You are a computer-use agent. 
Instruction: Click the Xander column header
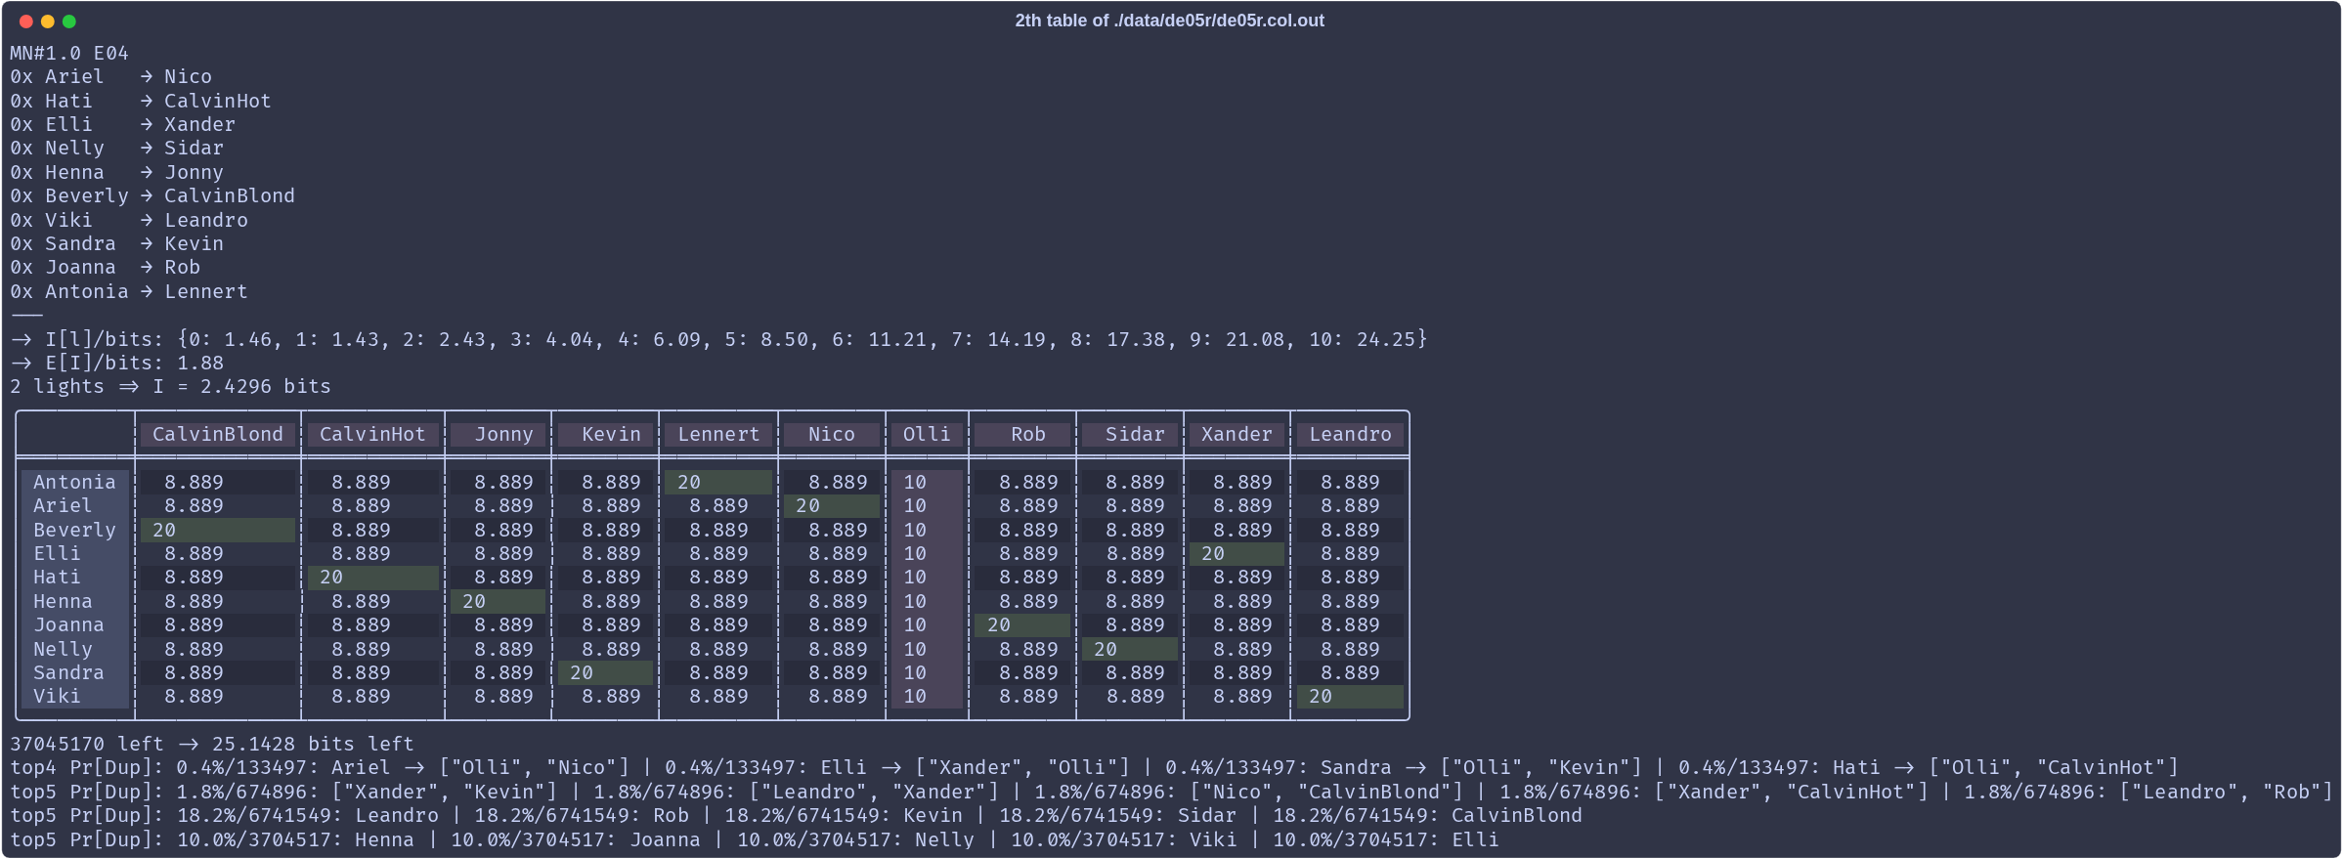[x=1237, y=434]
